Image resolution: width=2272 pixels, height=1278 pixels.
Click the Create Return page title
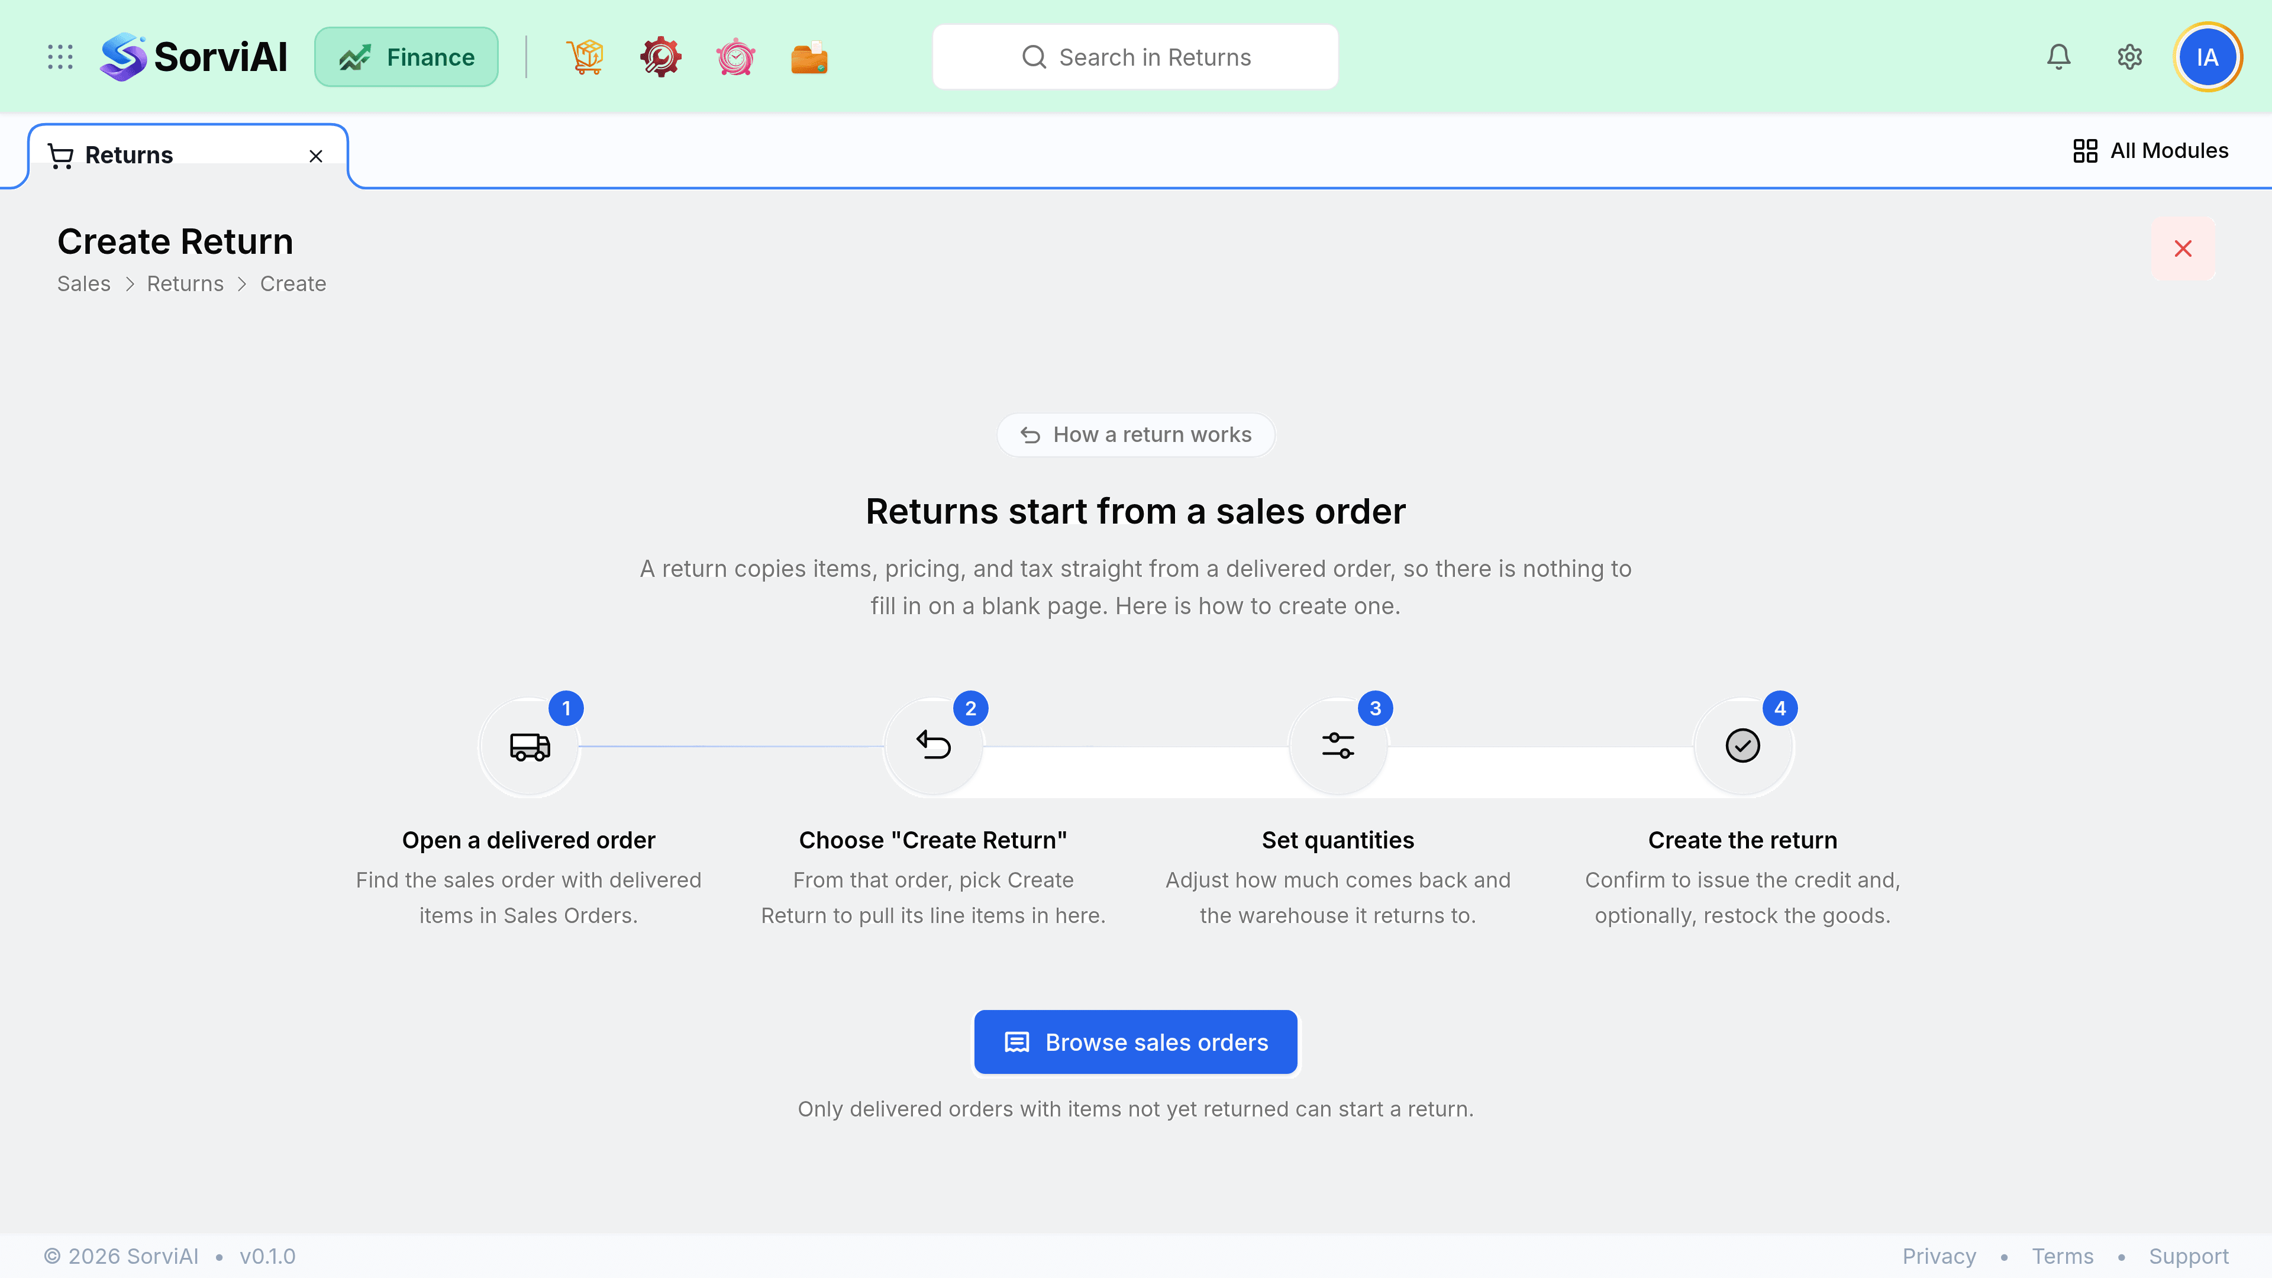tap(176, 241)
